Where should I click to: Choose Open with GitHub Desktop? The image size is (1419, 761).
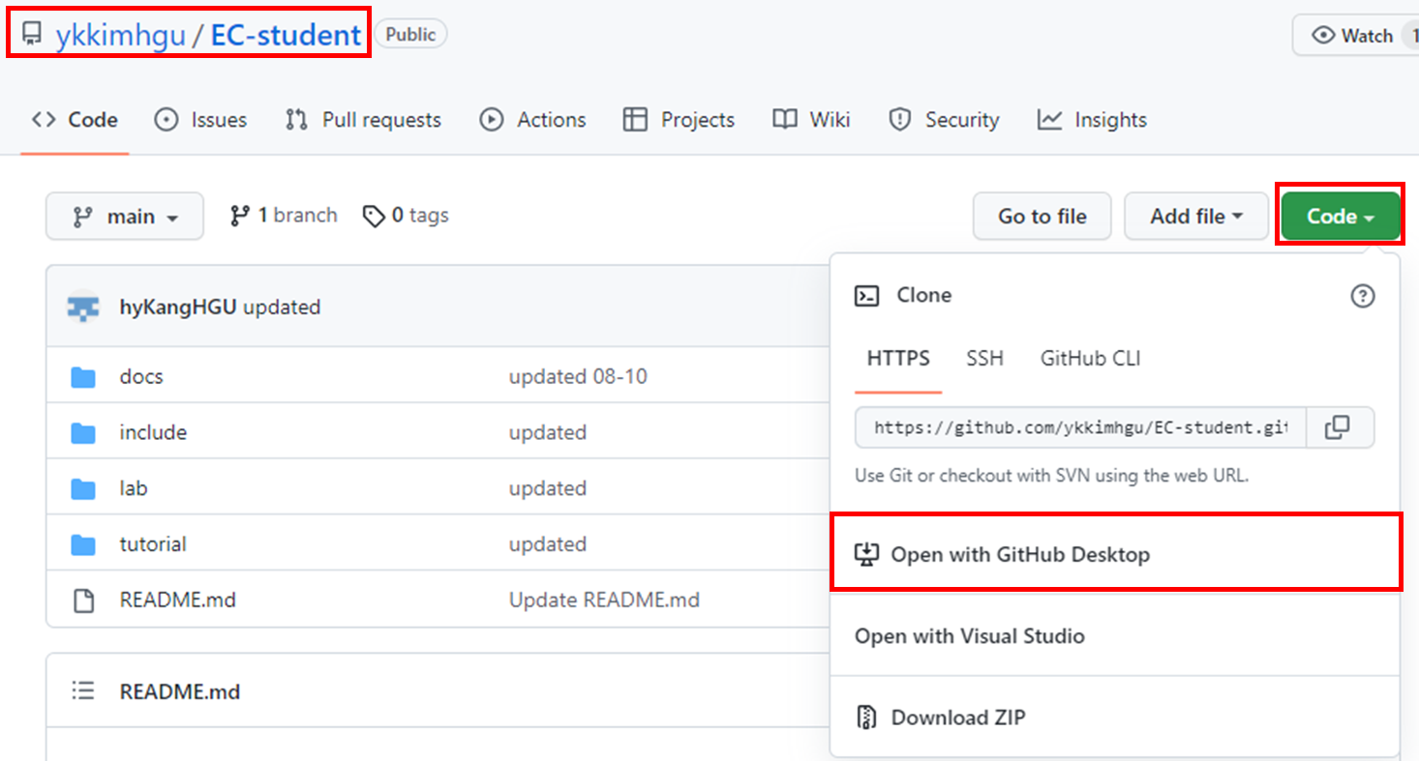(1019, 555)
